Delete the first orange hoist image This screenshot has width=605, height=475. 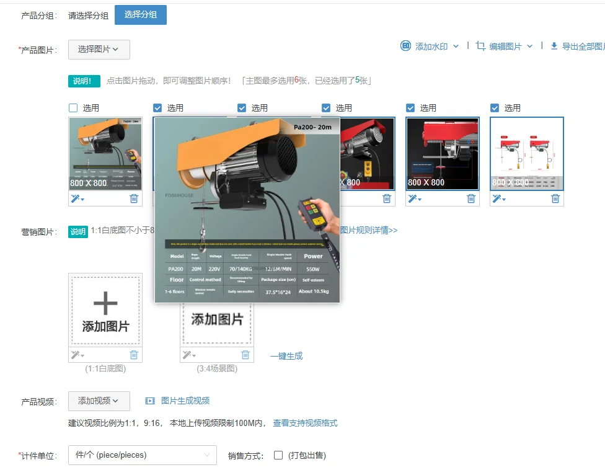pyautogui.click(x=134, y=198)
